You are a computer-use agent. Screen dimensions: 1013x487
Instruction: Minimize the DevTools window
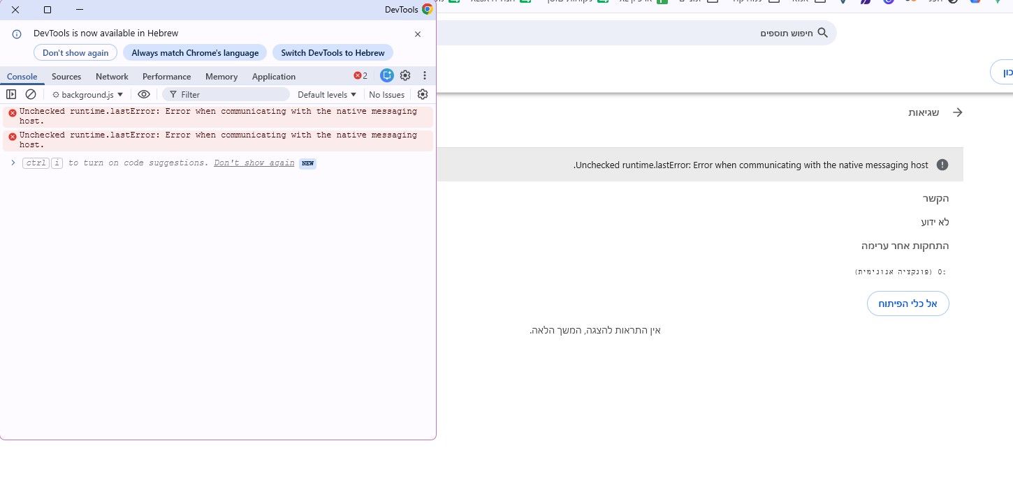(x=80, y=10)
